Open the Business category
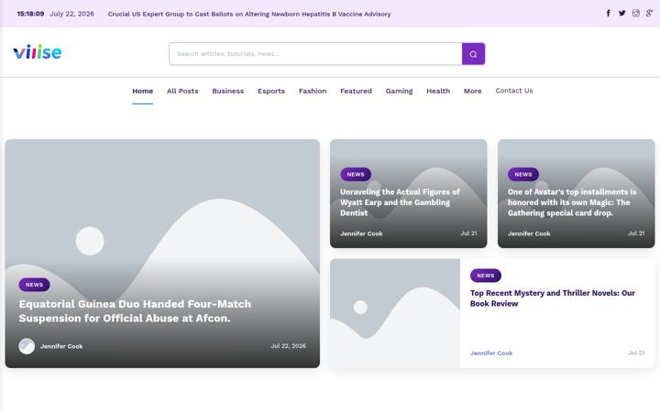The width and height of the screenshot is (660, 412). [x=227, y=91]
